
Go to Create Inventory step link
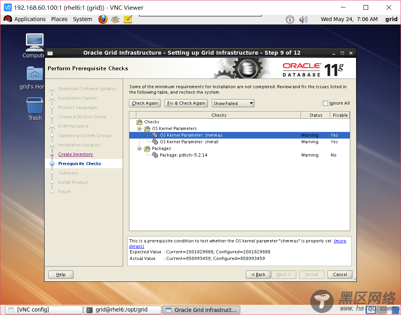coord(76,154)
